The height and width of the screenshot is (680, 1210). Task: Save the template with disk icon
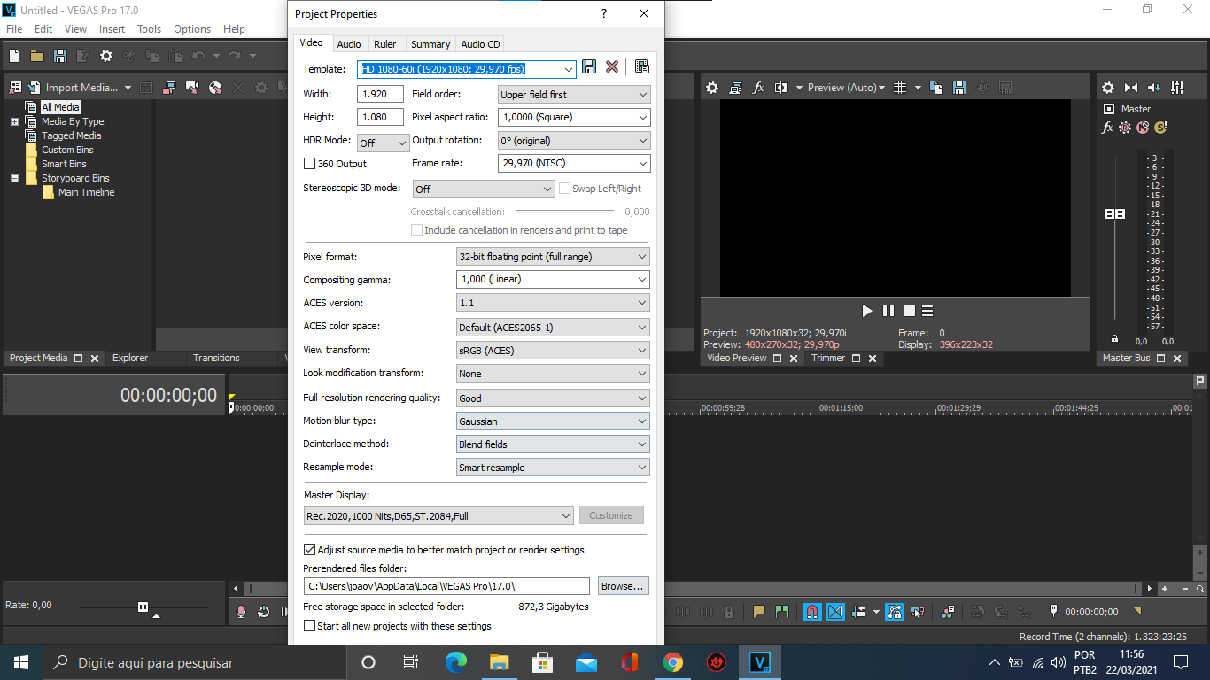589,67
